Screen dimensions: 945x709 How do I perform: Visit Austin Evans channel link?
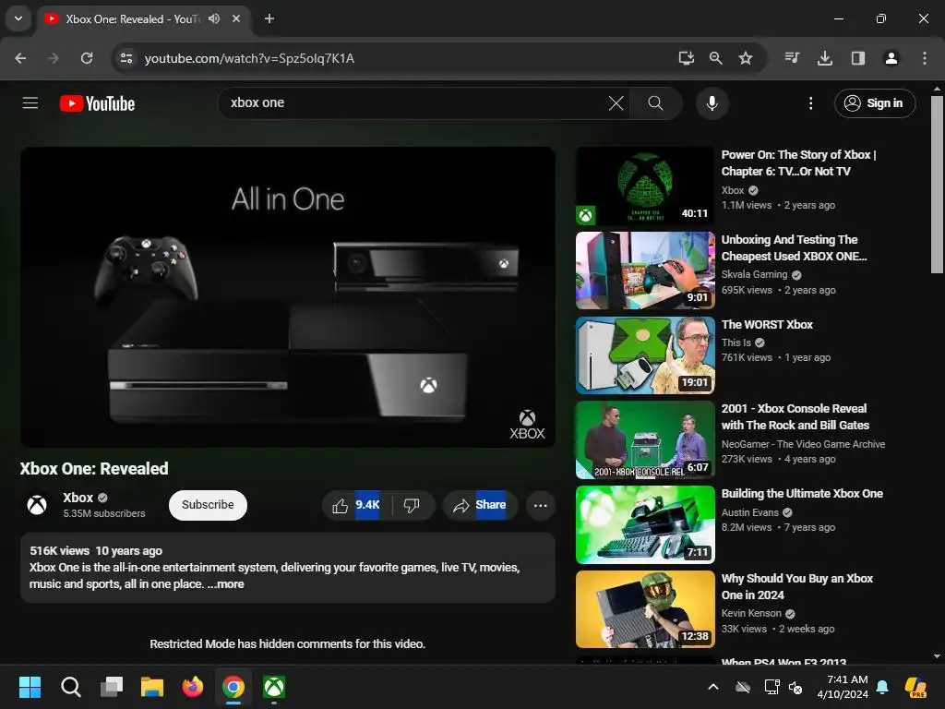[x=749, y=511]
